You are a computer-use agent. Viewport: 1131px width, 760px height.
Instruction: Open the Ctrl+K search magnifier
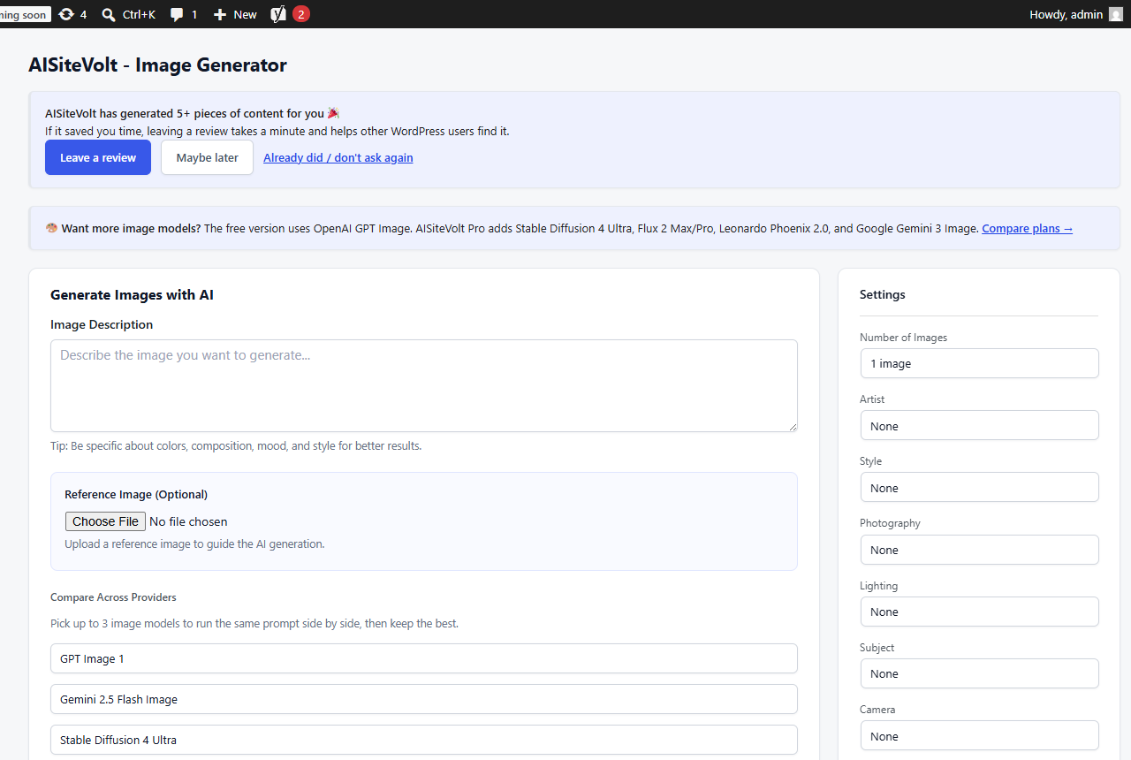[128, 14]
